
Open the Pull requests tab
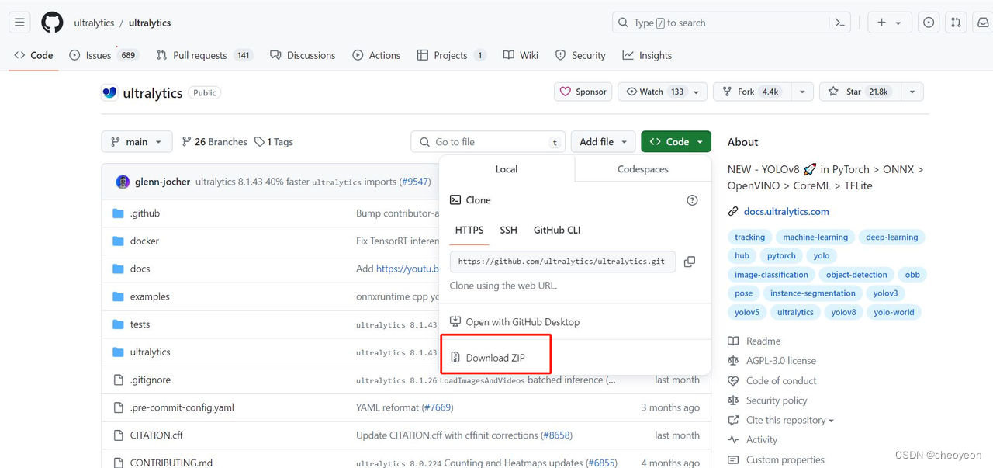pos(205,55)
